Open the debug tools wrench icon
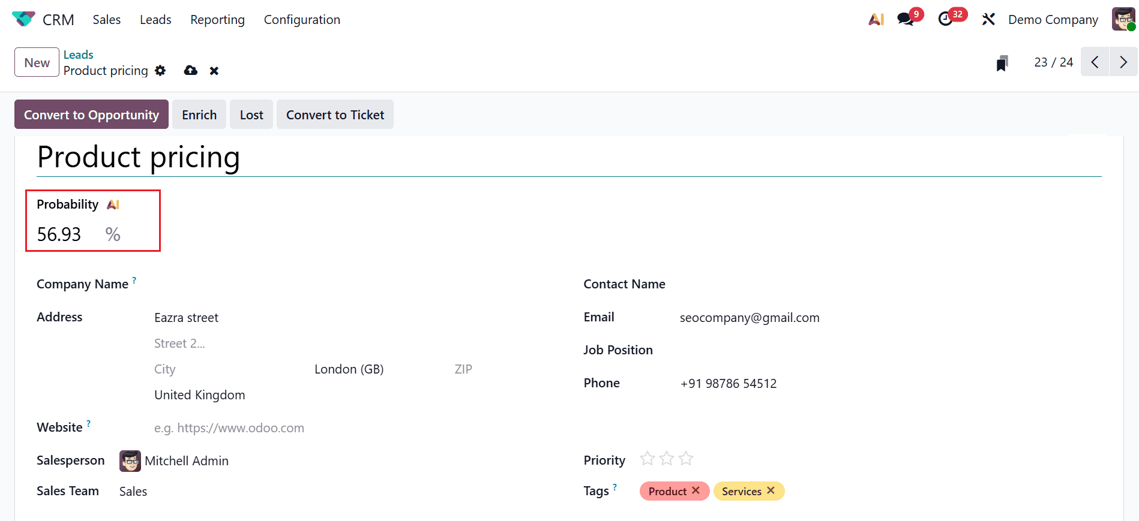This screenshot has height=521, width=1139. [x=988, y=19]
